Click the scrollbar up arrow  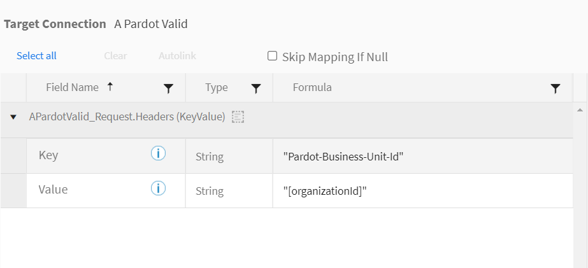tap(580, 110)
